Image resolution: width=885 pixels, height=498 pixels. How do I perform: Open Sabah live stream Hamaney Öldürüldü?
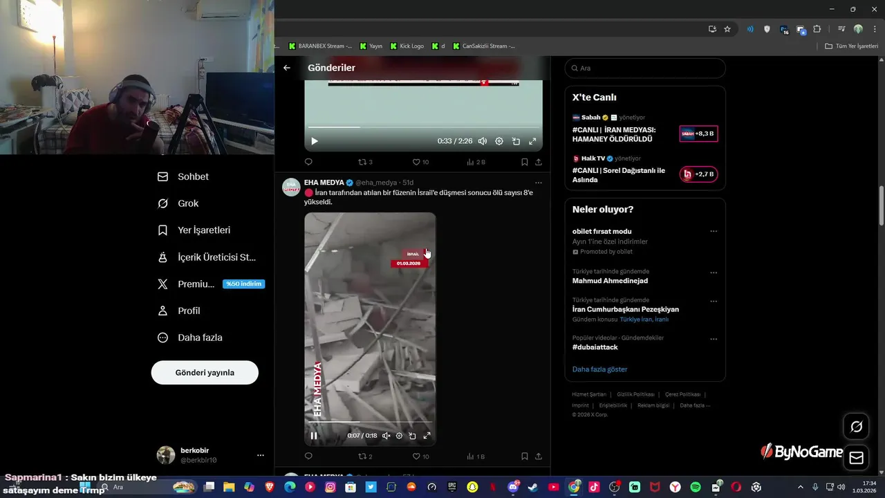coord(644,129)
